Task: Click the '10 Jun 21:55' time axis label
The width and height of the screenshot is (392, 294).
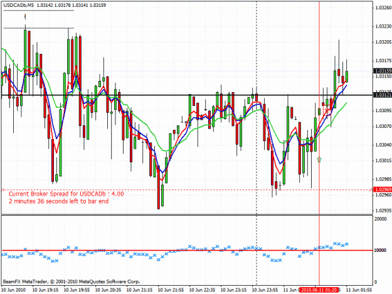Action: (x=171, y=290)
